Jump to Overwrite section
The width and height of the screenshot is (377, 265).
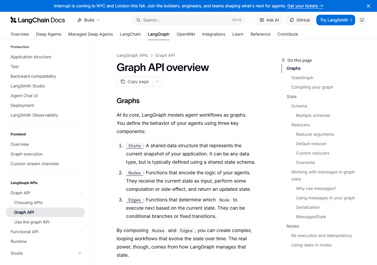[x=305, y=163]
